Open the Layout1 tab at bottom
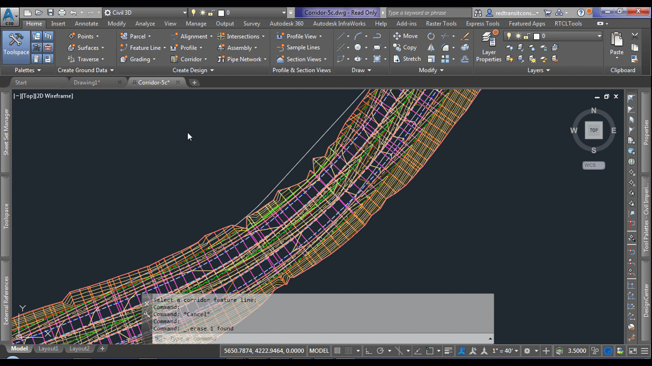652x366 pixels. (x=48, y=349)
